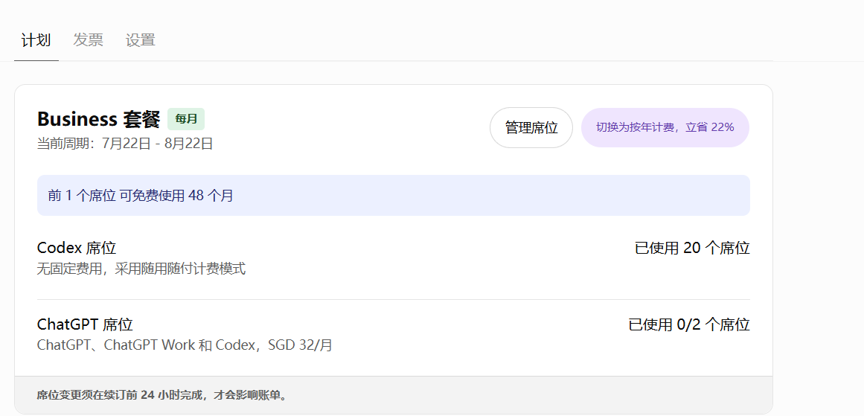Click the Codex 席位 row title

[x=77, y=248]
